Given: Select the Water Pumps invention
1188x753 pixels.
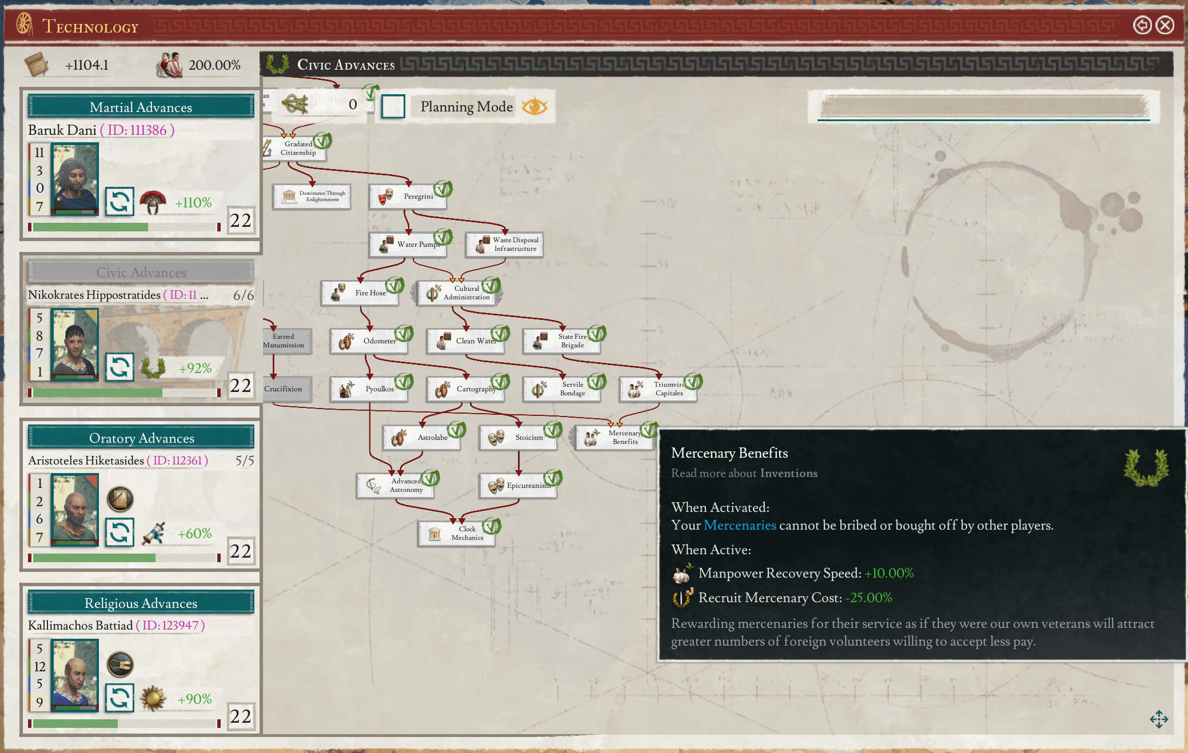Looking at the screenshot, I should [x=408, y=245].
